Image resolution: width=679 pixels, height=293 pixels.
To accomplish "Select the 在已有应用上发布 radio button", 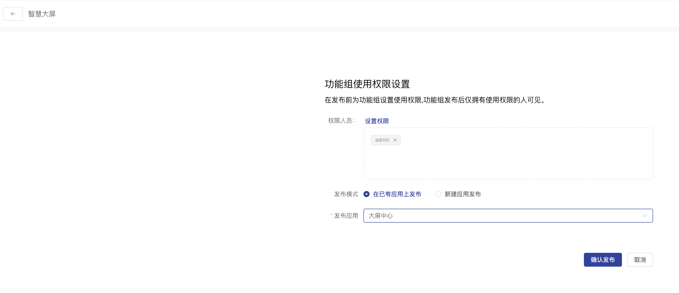I will [x=367, y=194].
